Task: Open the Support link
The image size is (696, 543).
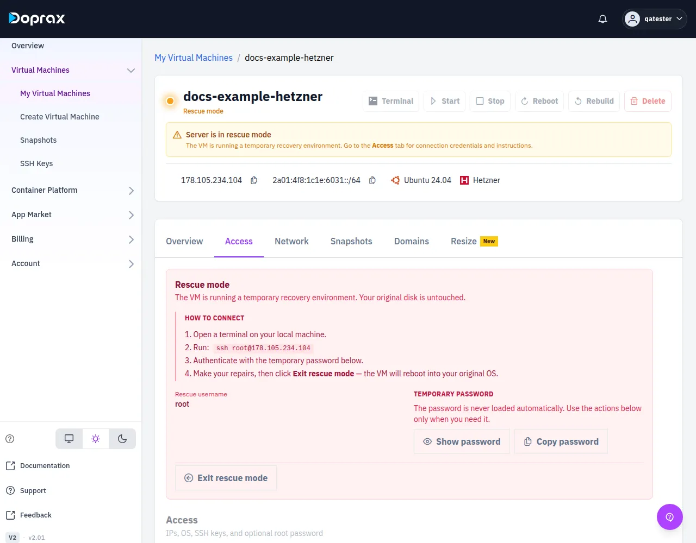Action: point(26,491)
